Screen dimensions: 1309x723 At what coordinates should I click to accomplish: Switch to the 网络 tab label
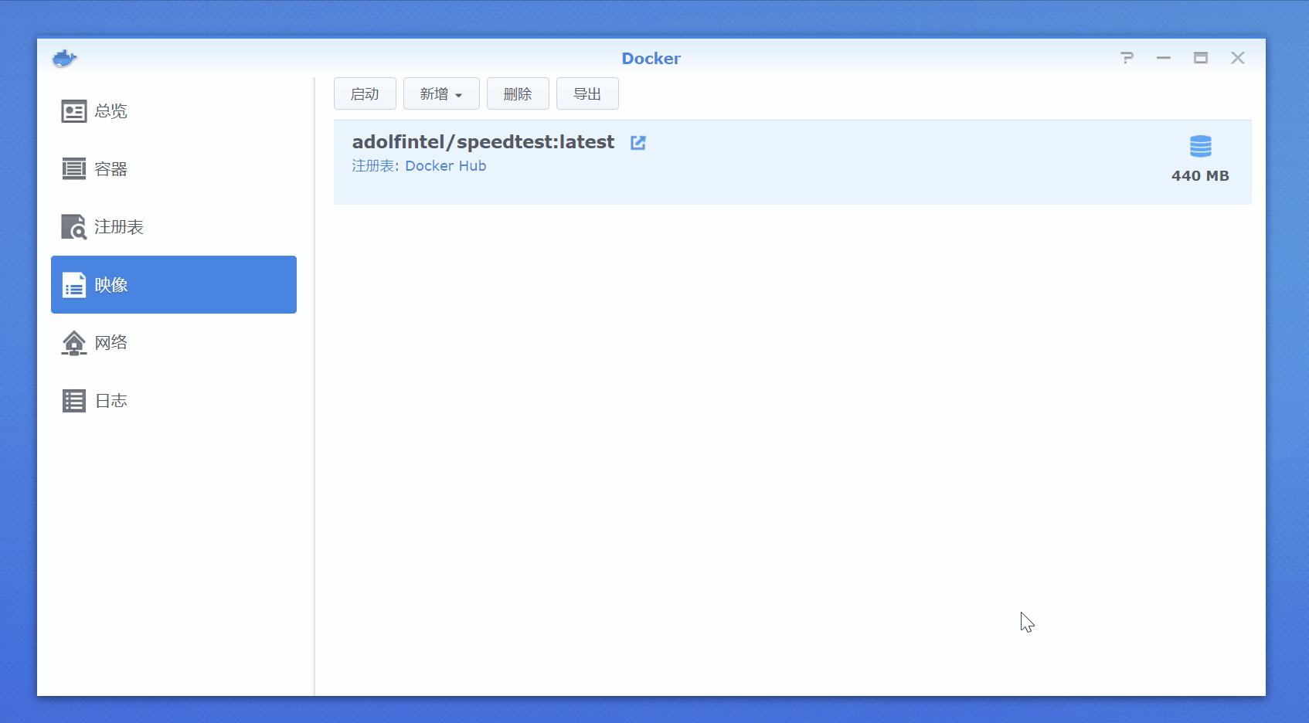tap(111, 342)
